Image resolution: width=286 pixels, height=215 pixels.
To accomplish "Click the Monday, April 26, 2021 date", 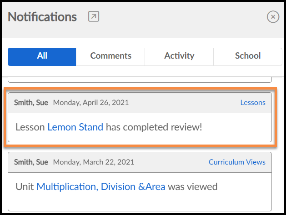I will (91, 103).
